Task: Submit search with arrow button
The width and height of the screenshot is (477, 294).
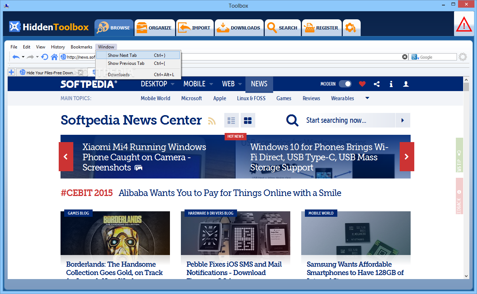Action: point(403,120)
